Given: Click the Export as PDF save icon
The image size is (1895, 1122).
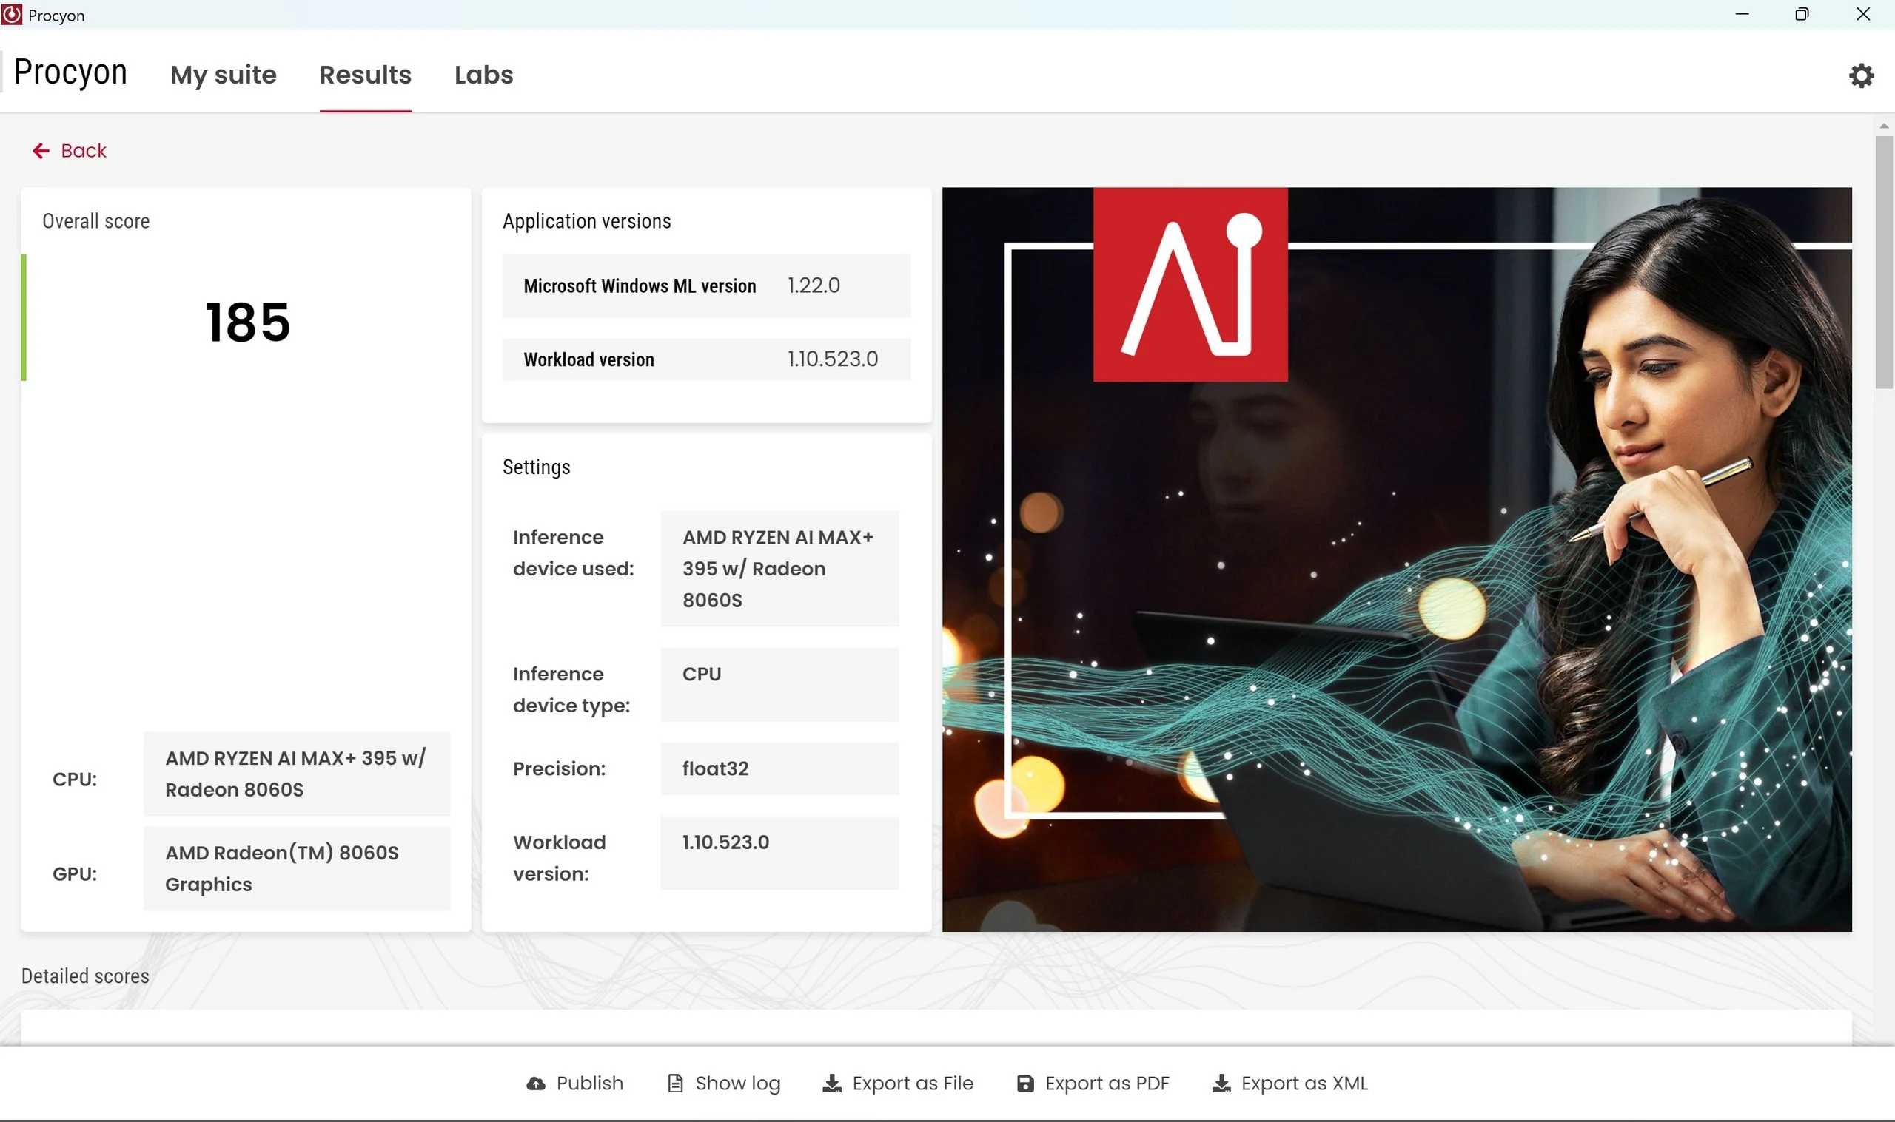Looking at the screenshot, I should click(1024, 1084).
